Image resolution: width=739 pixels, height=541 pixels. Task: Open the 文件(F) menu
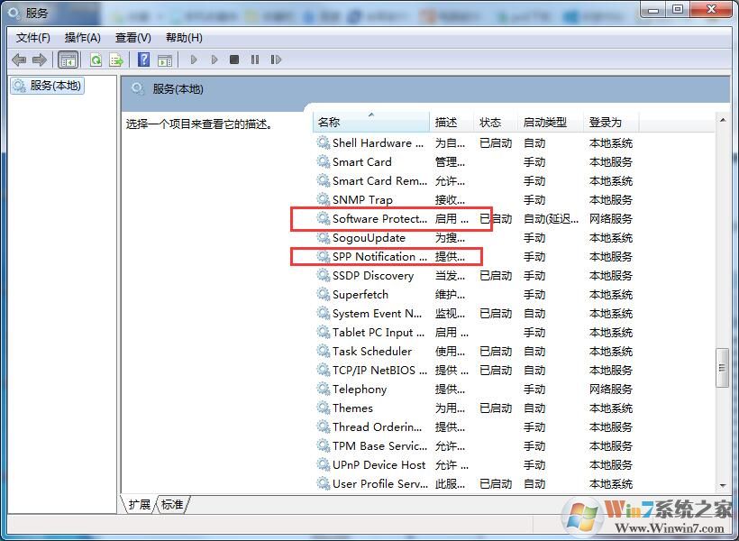(32, 37)
